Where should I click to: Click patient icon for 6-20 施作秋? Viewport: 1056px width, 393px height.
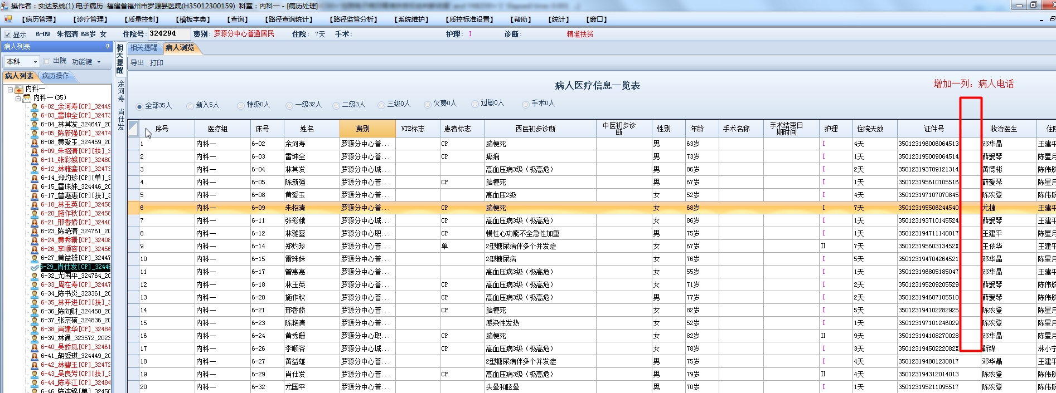[35, 213]
